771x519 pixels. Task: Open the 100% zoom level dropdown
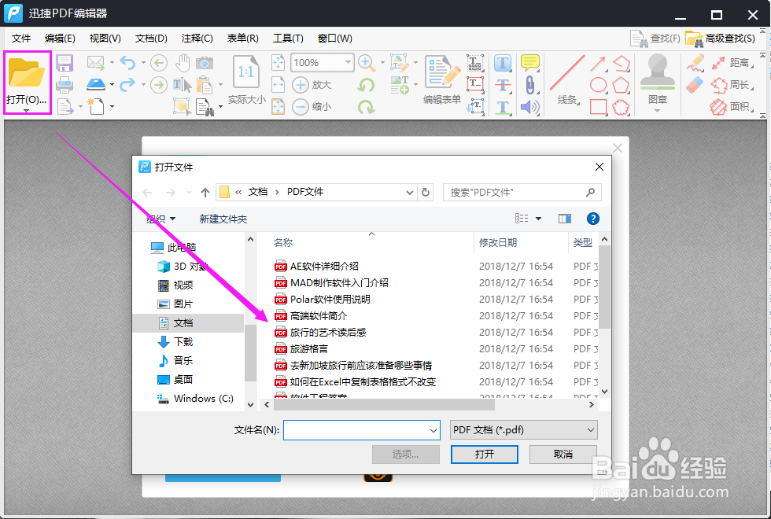(x=348, y=62)
